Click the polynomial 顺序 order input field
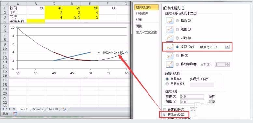 (x=220, y=47)
